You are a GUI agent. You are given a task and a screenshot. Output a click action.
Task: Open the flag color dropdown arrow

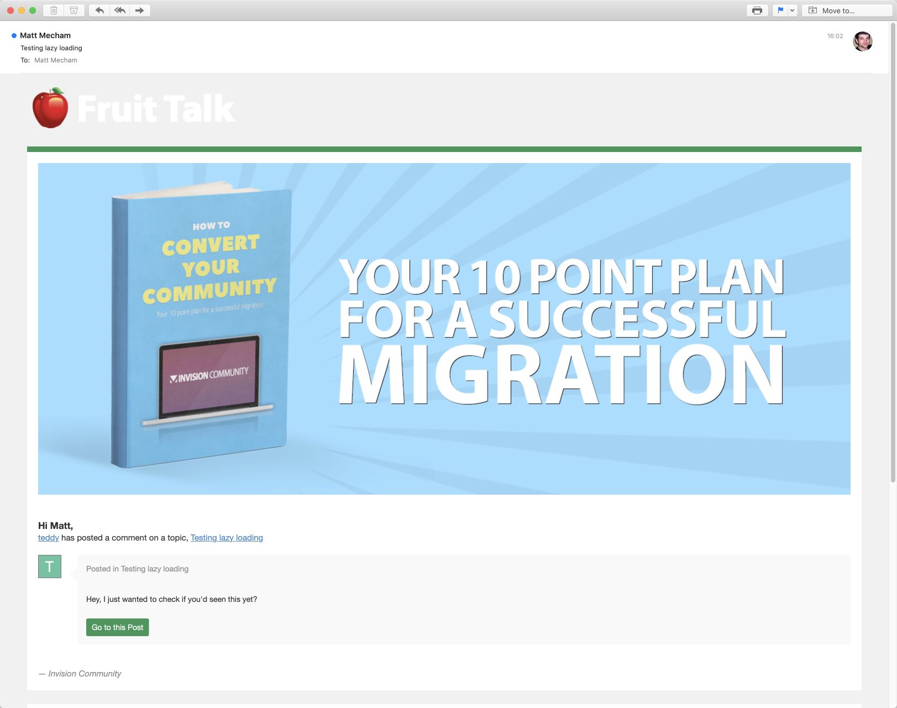click(792, 11)
